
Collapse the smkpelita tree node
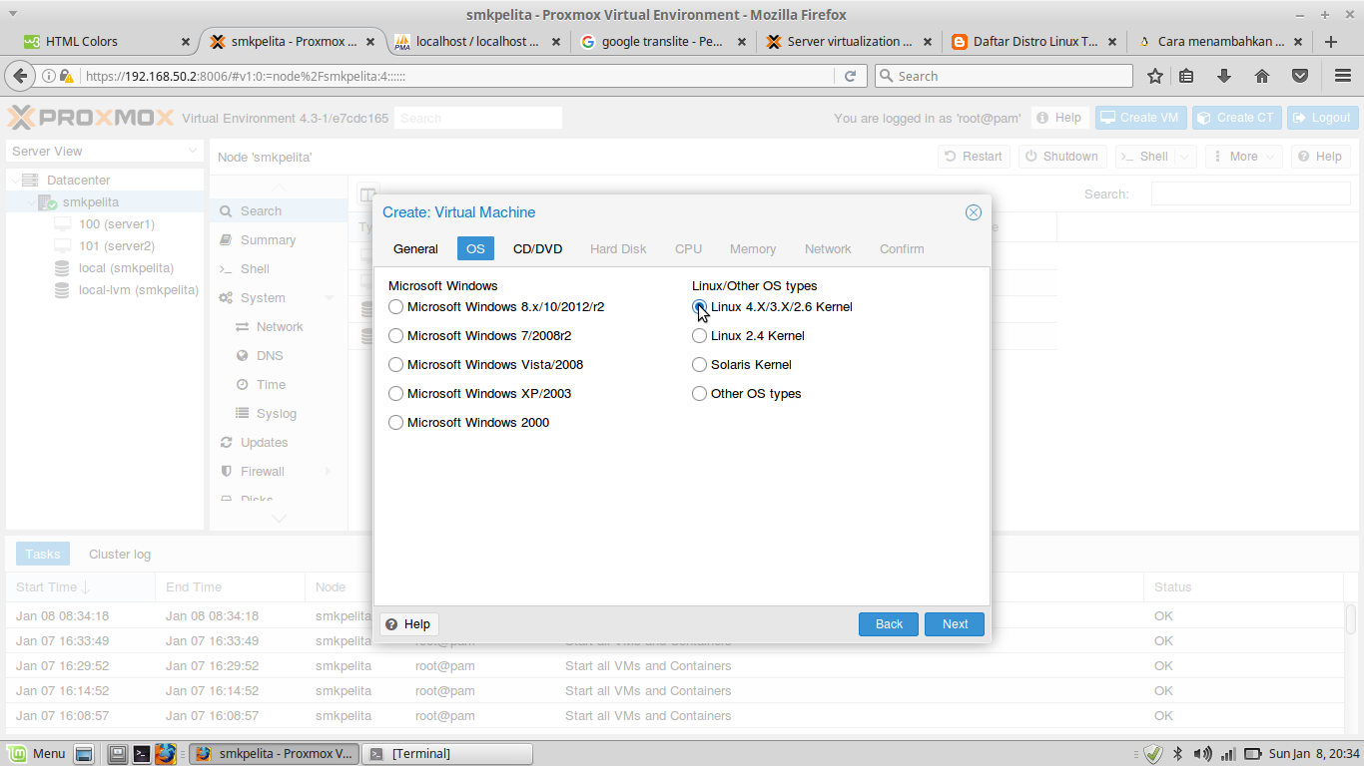point(30,202)
